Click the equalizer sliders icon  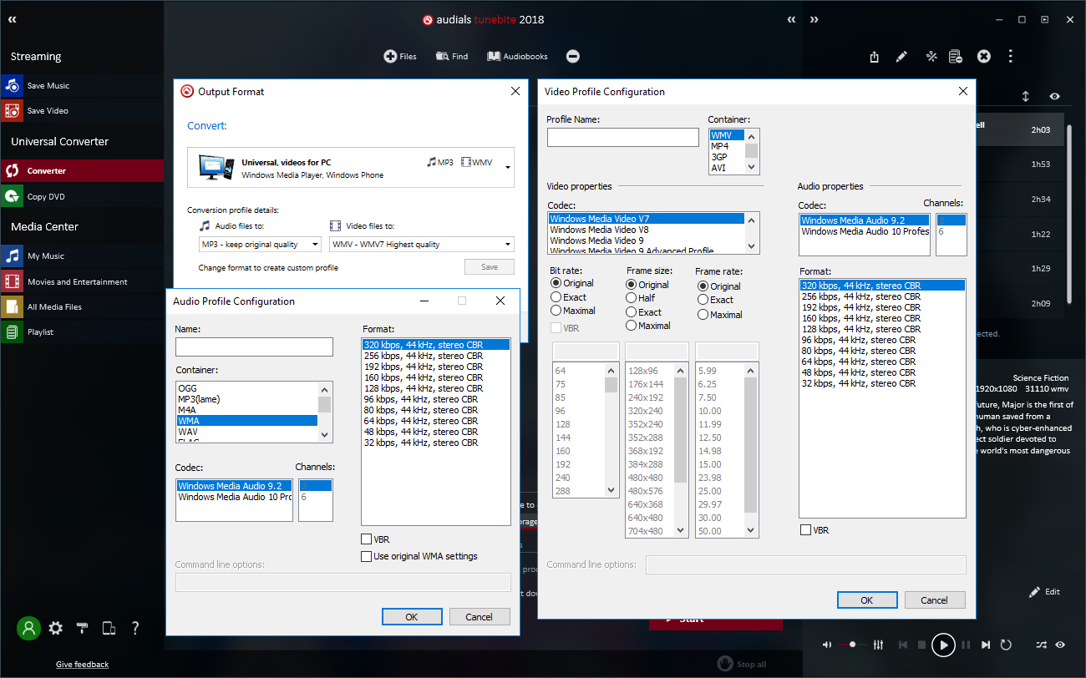878,645
